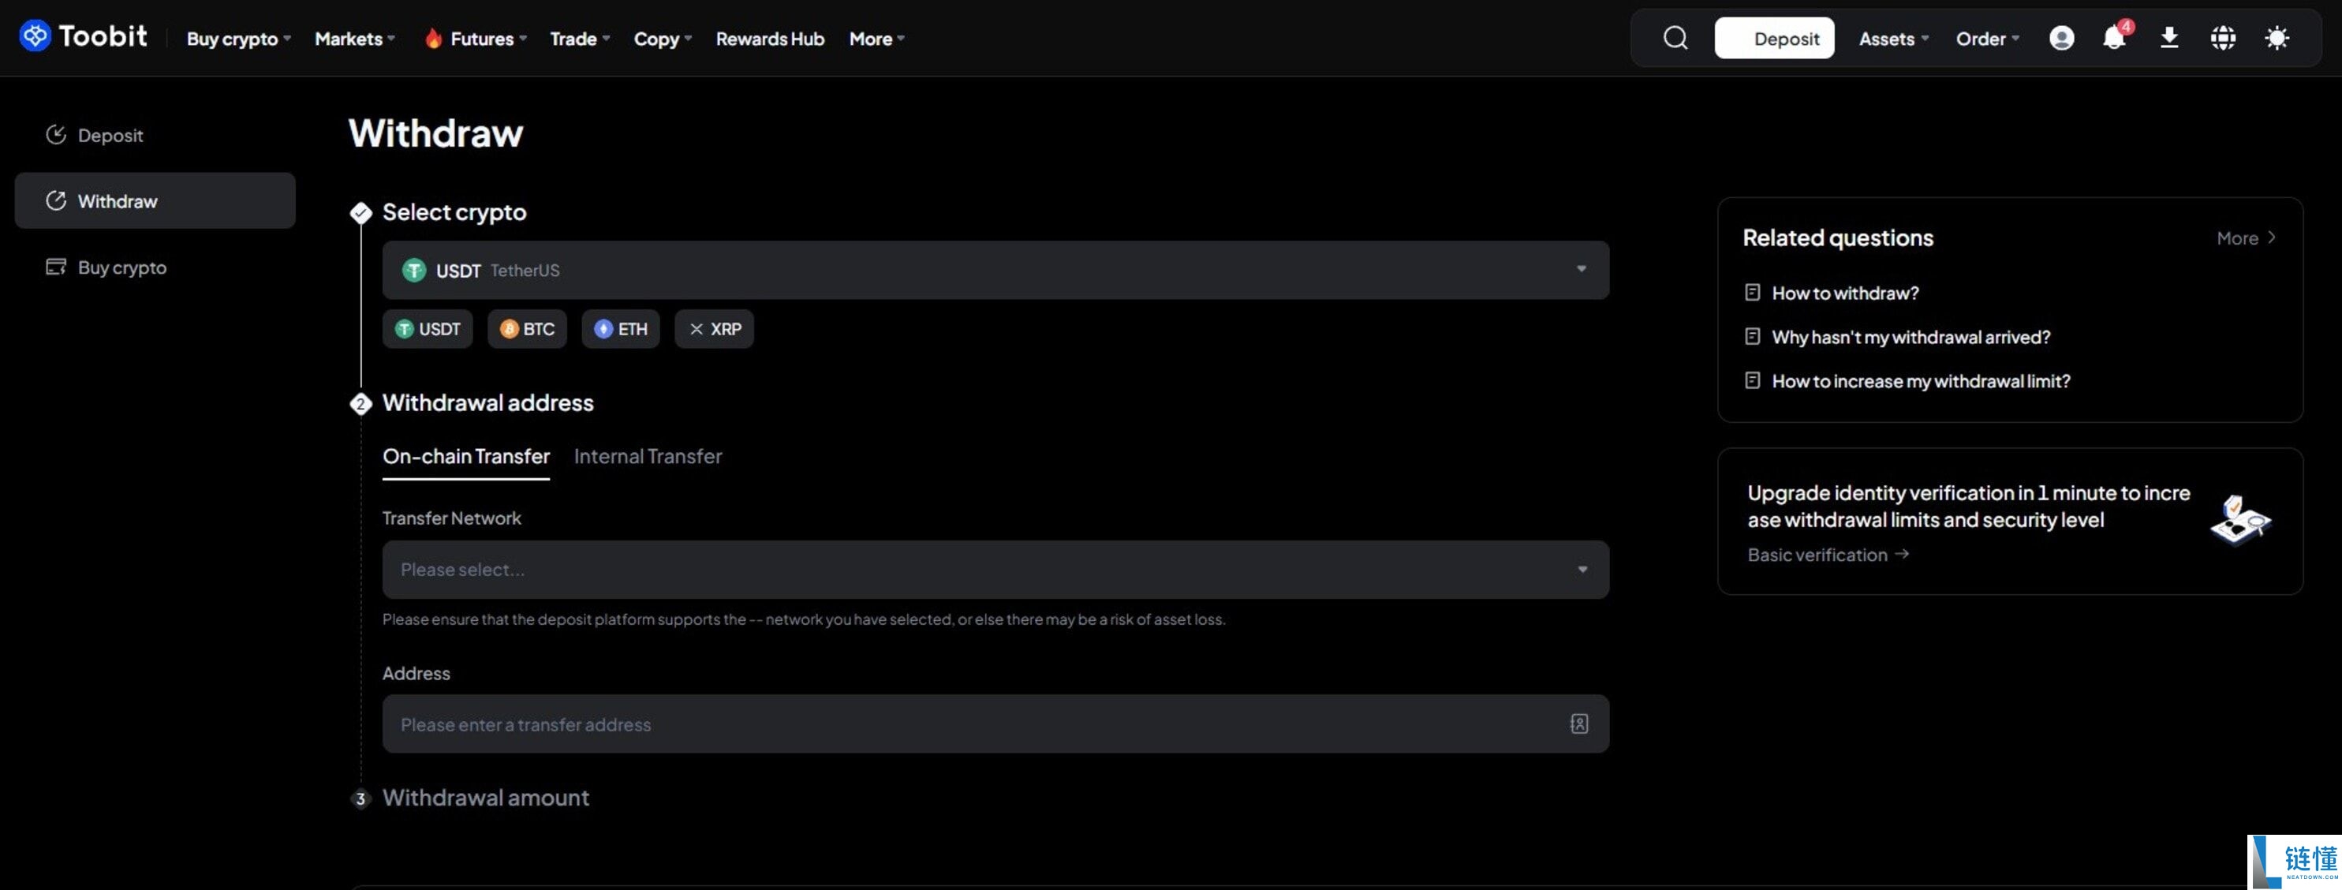Screen dimensions: 2342x890
Task: Click the Buy crypto sidebar icon
Action: click(56, 267)
